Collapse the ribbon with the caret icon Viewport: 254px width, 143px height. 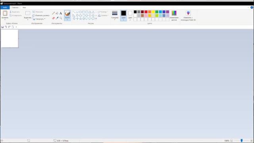tap(248, 8)
